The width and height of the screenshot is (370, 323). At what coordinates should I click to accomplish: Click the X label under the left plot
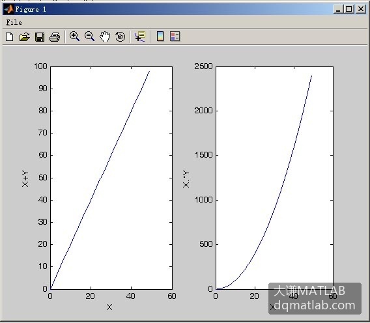[109, 307]
